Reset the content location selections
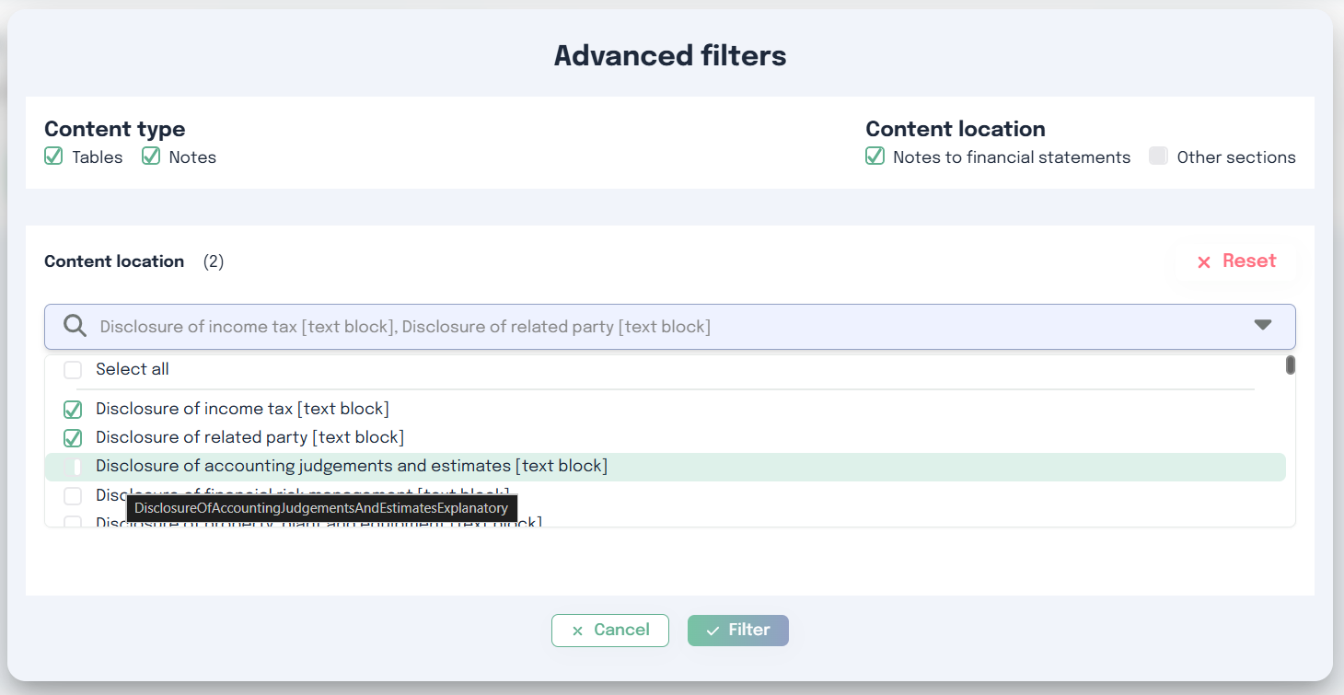 [x=1236, y=261]
